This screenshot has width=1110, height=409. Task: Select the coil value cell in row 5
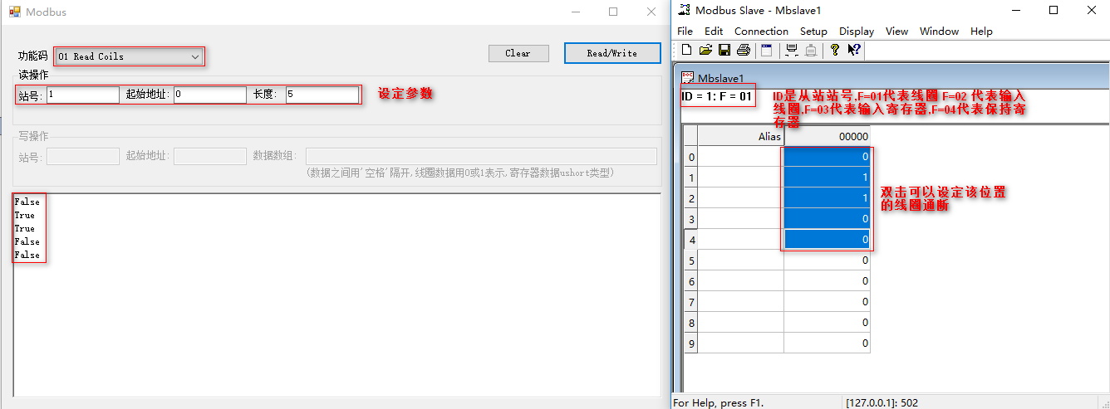tap(828, 260)
